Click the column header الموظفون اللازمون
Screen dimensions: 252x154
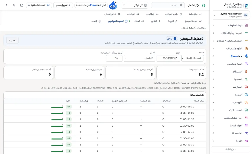[119, 101]
